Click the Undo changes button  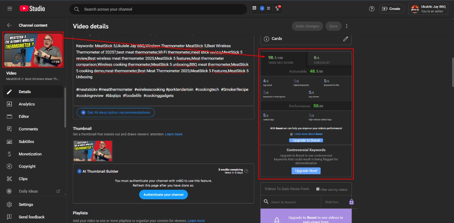(307, 26)
